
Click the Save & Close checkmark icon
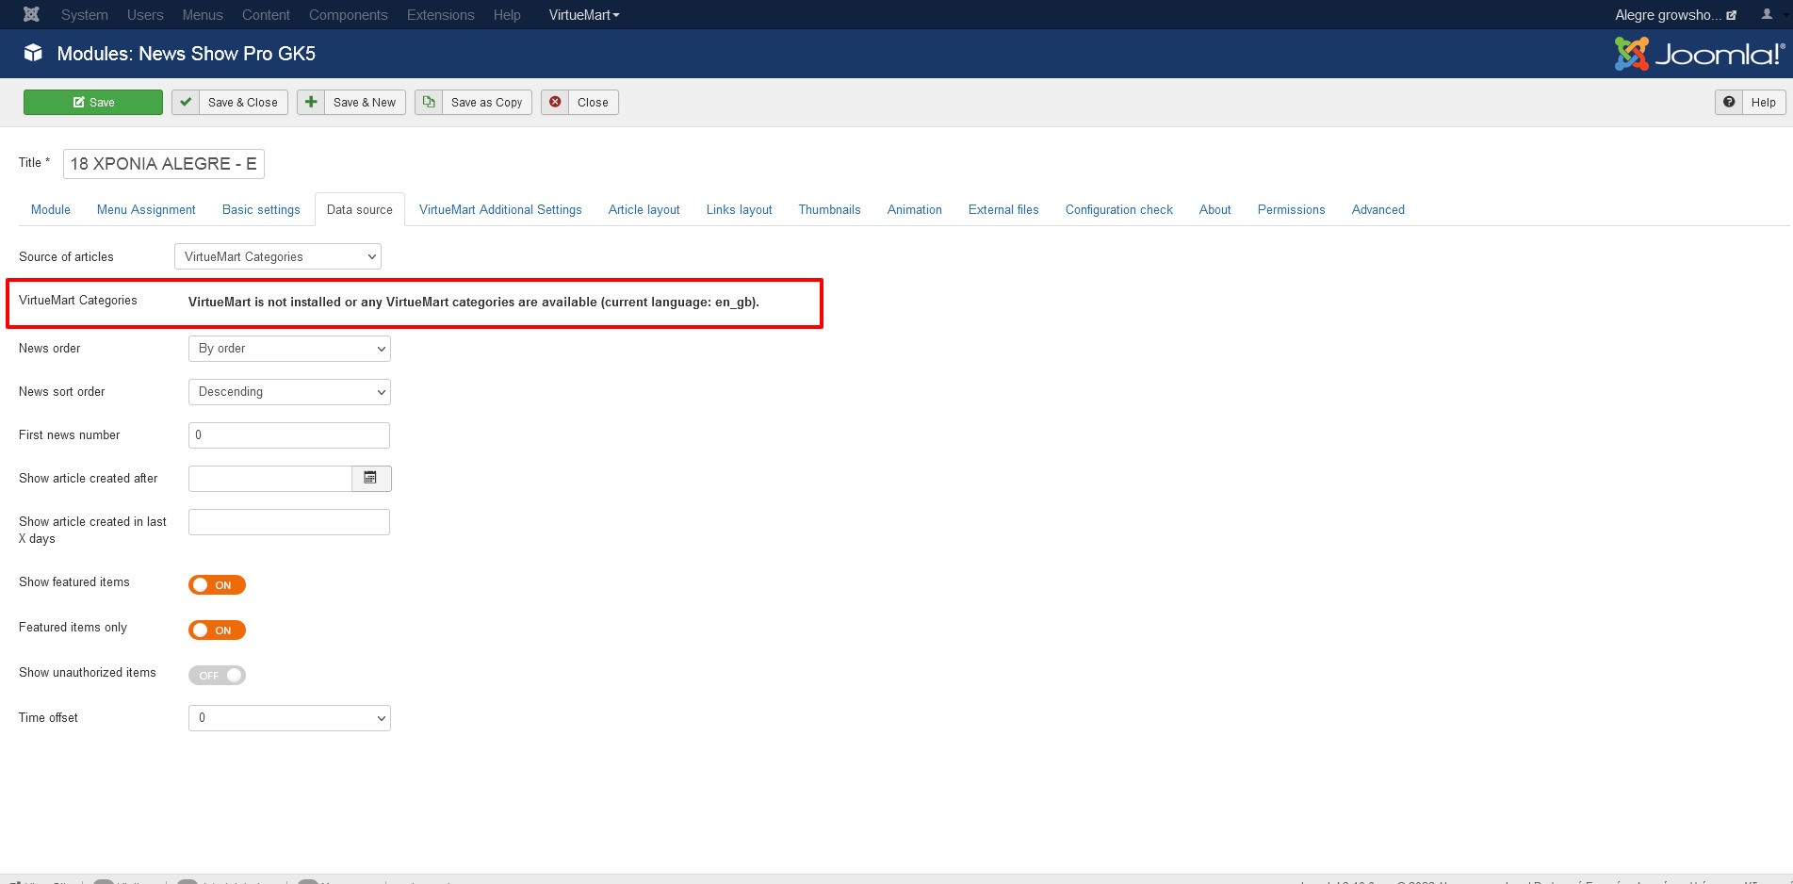186,103
